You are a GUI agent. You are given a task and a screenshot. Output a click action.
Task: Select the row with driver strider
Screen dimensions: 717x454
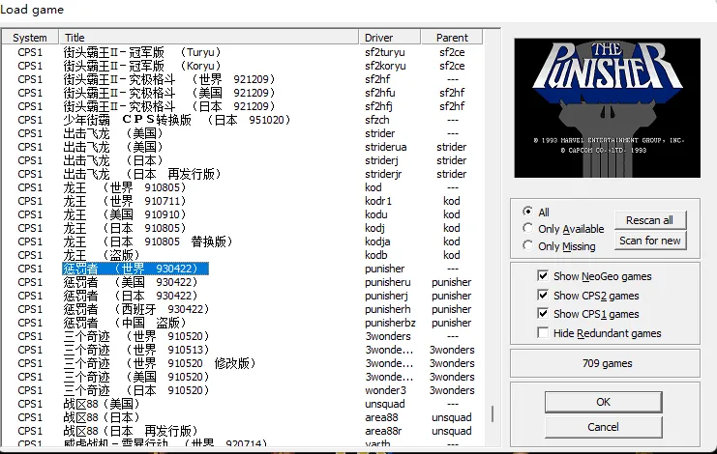pyautogui.click(x=242, y=133)
